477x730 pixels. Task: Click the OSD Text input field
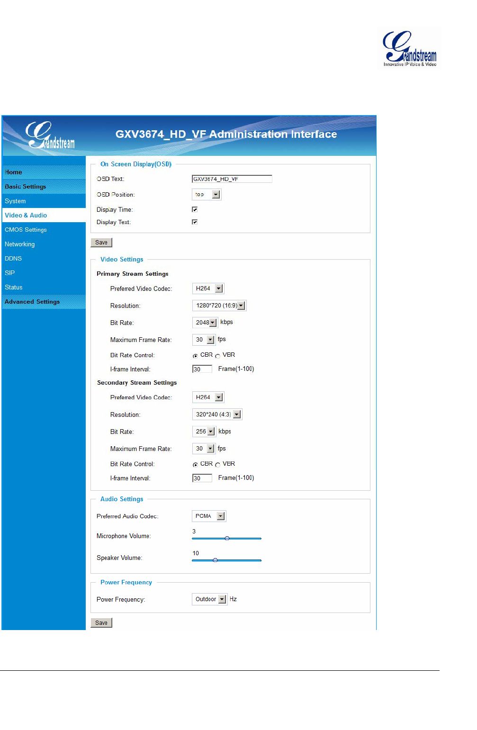click(x=232, y=179)
